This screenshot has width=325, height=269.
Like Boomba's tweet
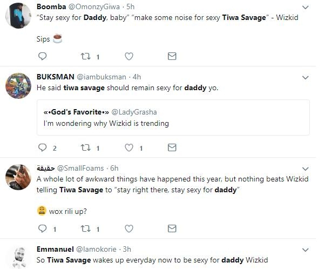click(129, 56)
